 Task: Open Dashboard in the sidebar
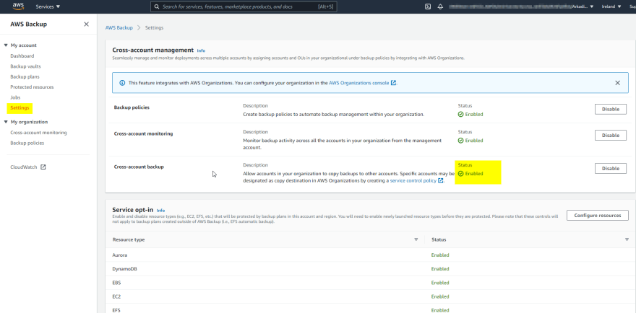pos(22,56)
